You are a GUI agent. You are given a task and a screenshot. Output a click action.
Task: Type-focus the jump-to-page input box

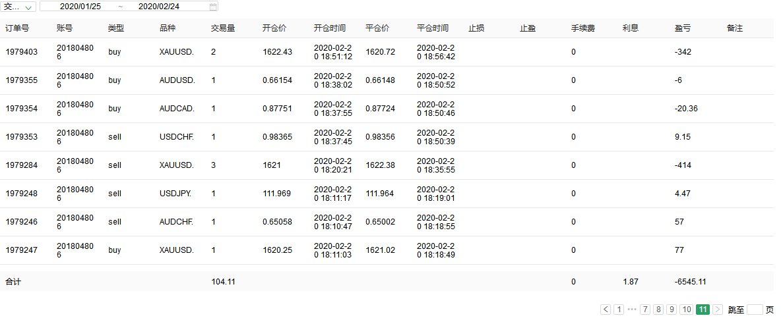click(x=755, y=310)
